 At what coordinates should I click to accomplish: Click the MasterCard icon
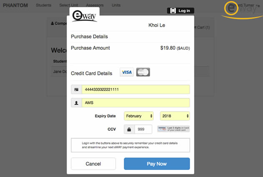pos(143,72)
